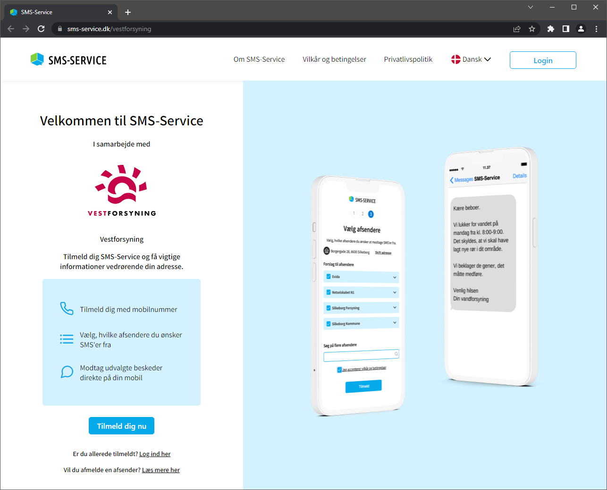Open the Om SMS-Service menu item

coord(259,59)
